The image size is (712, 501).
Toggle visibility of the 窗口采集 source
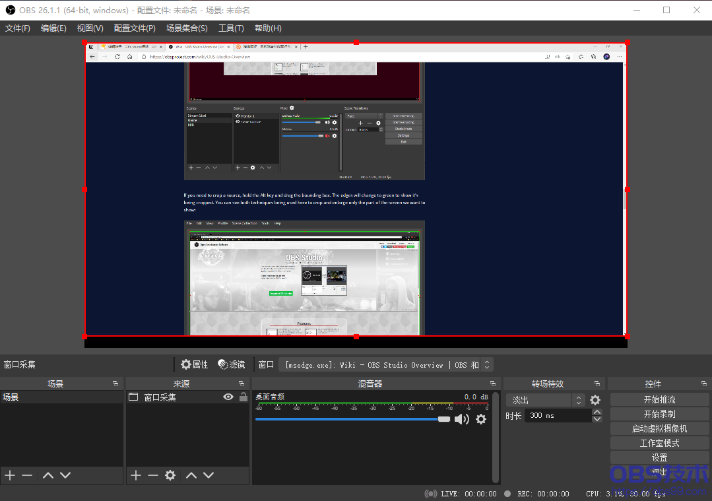[x=228, y=397]
